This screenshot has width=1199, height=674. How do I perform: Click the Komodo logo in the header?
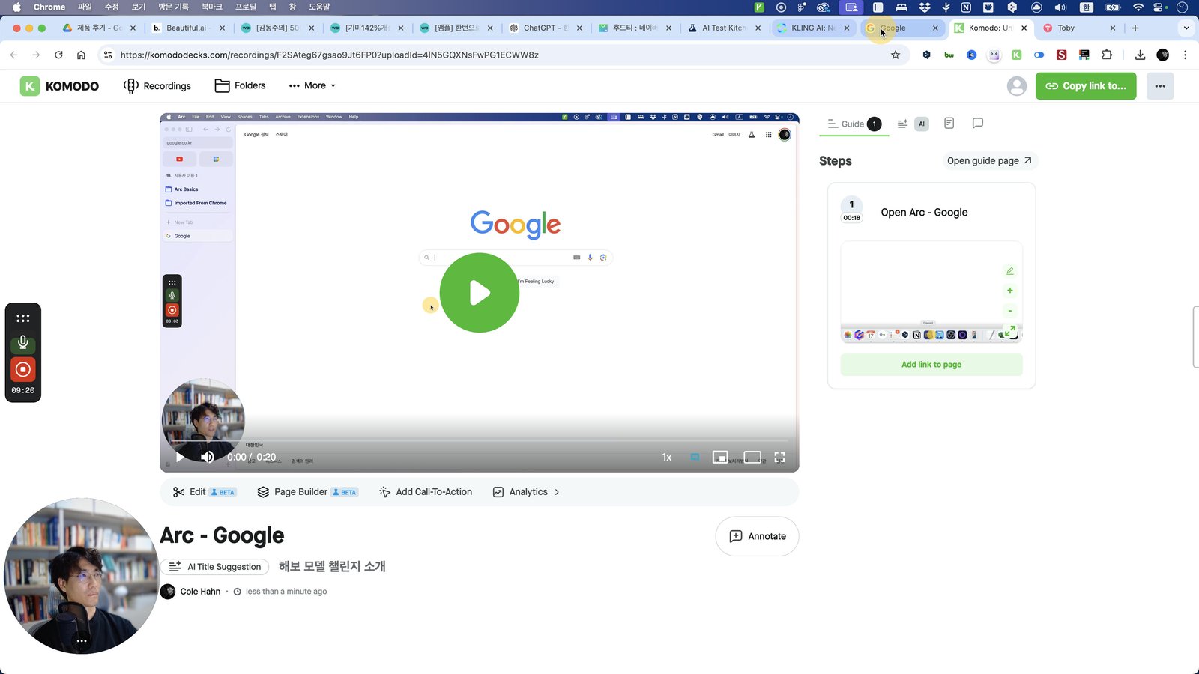click(59, 86)
